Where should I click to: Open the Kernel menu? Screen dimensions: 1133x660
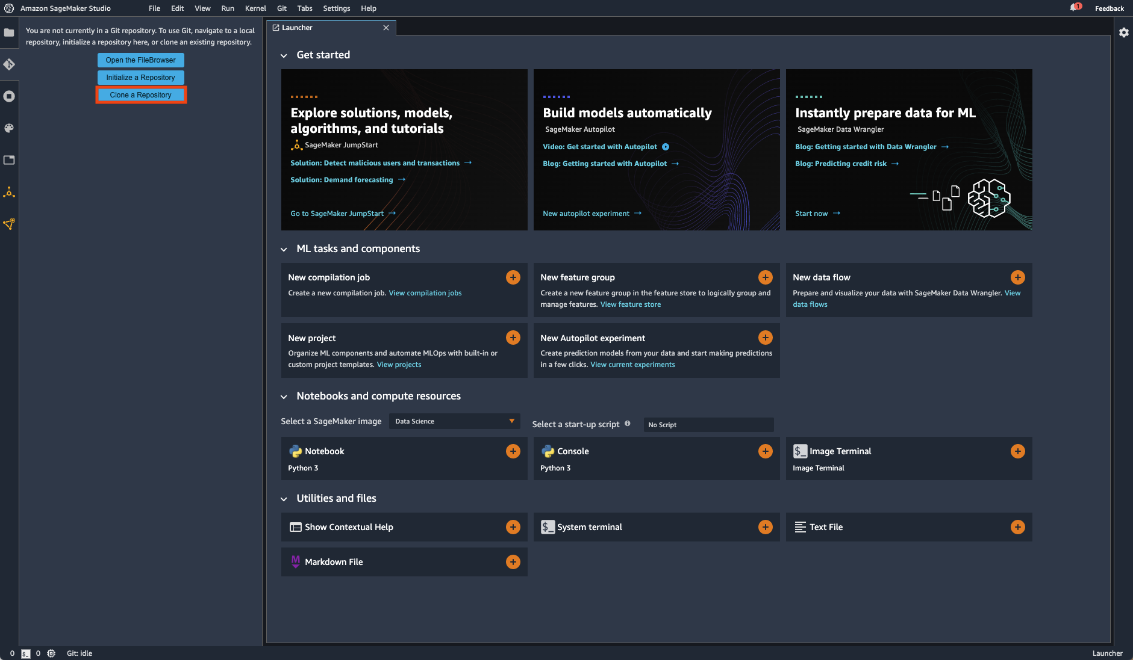255,8
